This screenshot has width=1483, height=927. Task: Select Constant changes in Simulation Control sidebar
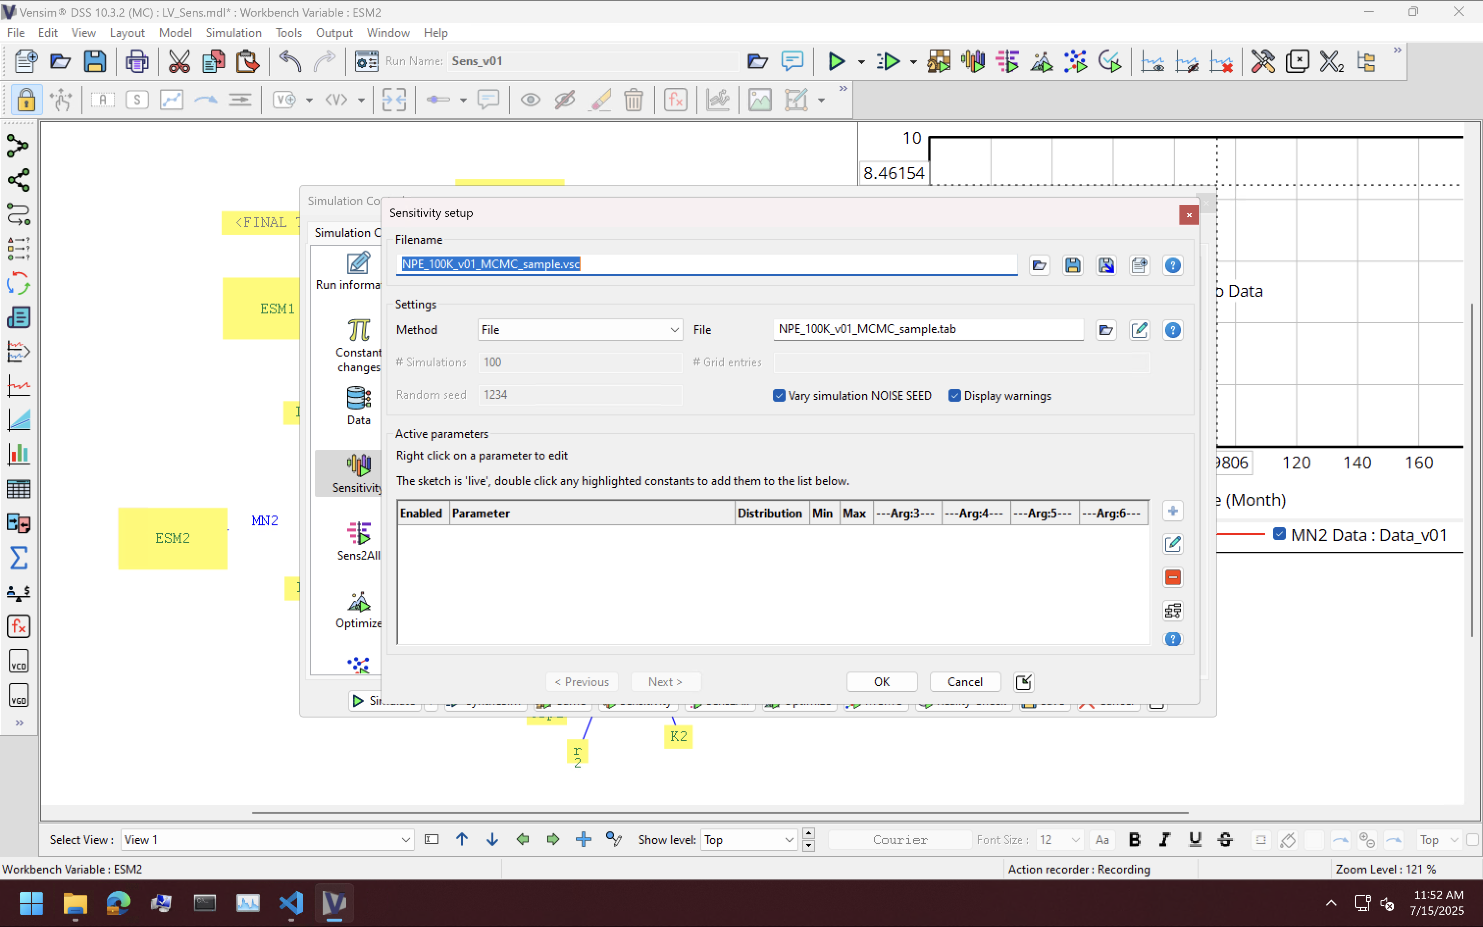[358, 346]
